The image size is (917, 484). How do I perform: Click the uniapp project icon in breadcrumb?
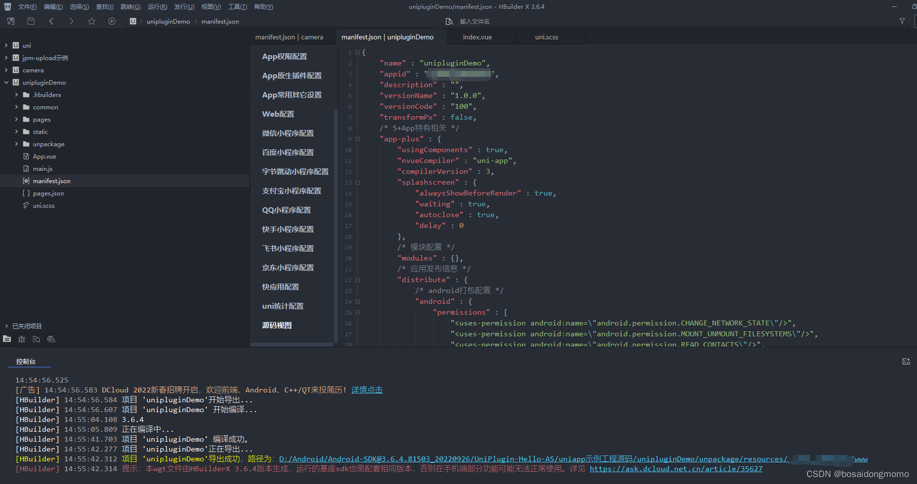point(133,21)
